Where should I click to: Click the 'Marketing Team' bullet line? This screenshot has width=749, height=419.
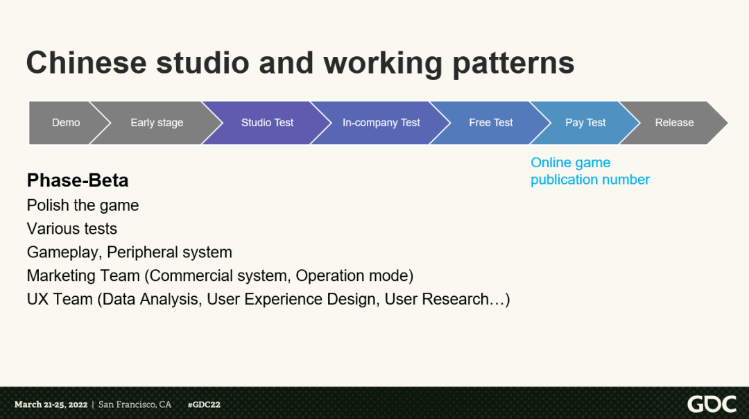pos(221,275)
